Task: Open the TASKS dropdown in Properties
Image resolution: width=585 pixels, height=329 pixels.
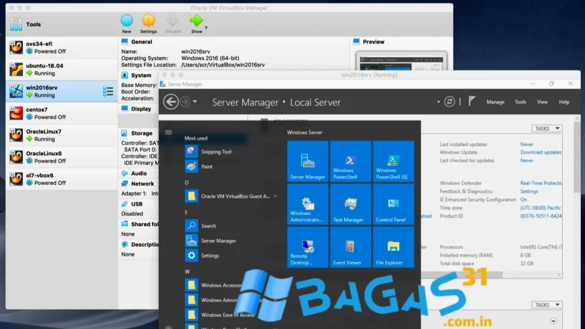Action: tap(546, 129)
